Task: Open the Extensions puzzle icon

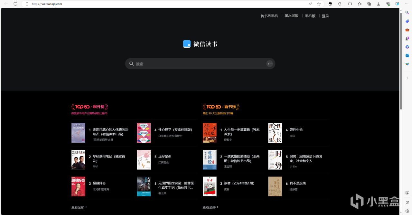Action: pos(340,4)
